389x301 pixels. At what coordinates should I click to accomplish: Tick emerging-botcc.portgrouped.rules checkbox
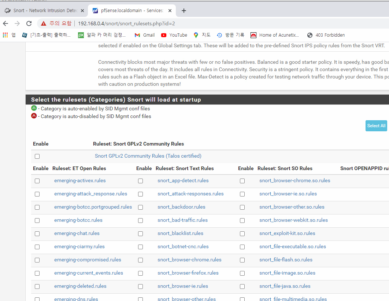[37, 207]
